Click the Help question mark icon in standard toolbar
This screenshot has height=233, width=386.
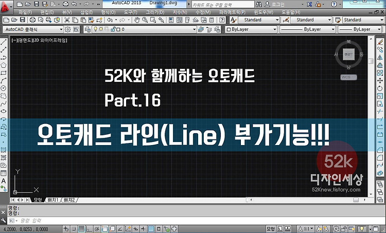point(222,20)
